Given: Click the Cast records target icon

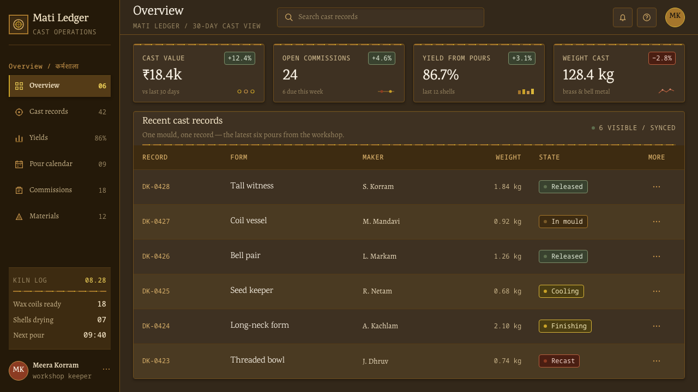Looking at the screenshot, I should click(x=19, y=112).
